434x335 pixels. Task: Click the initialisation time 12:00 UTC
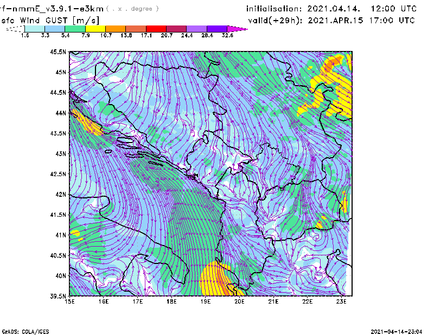(x=394, y=9)
